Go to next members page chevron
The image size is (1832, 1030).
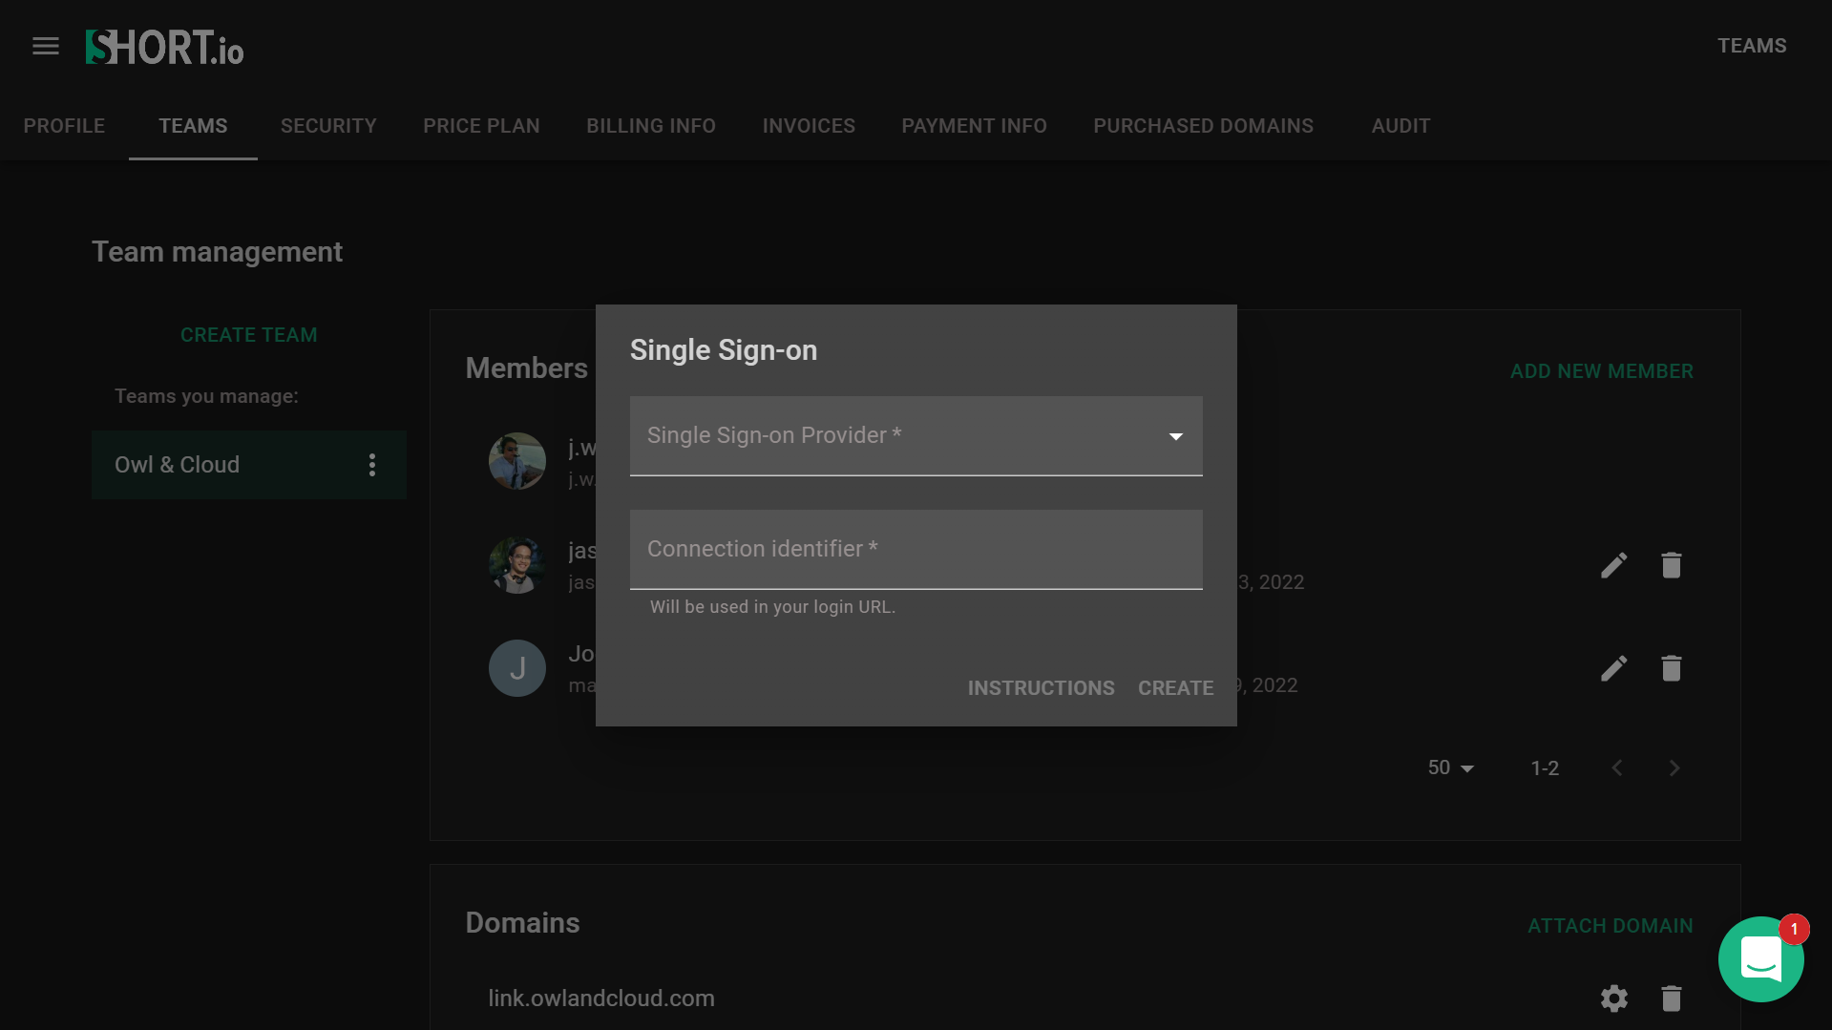[1674, 768]
